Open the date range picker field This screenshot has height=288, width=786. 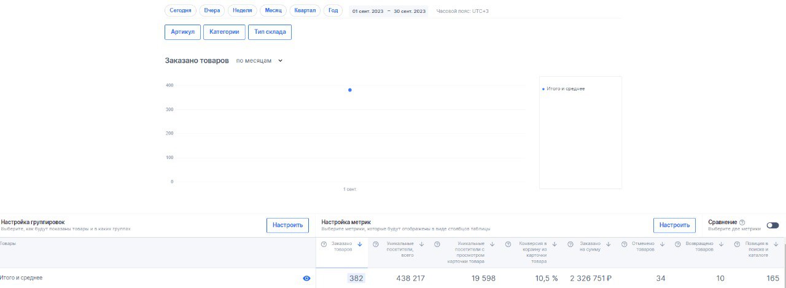(x=389, y=11)
